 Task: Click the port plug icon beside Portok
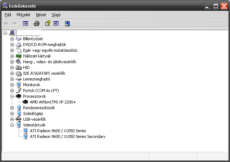coord(19,91)
